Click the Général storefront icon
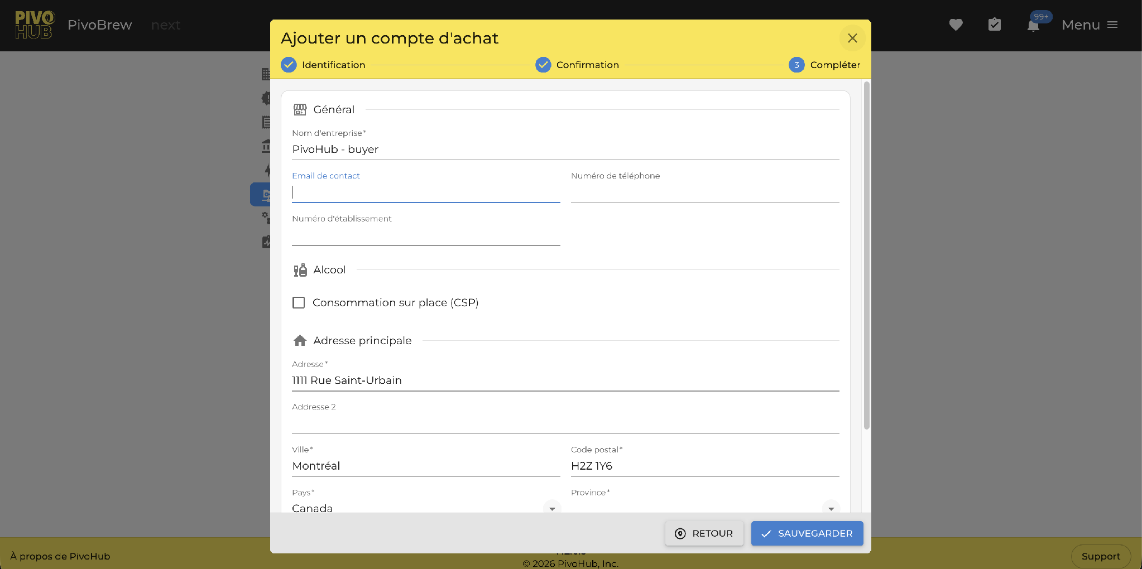This screenshot has height=569, width=1142. click(300, 109)
